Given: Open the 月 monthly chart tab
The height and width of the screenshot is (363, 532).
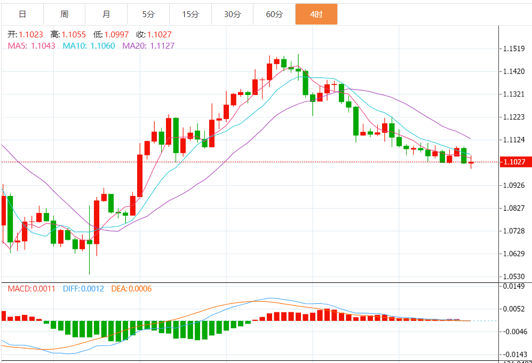Looking at the screenshot, I should click(106, 14).
